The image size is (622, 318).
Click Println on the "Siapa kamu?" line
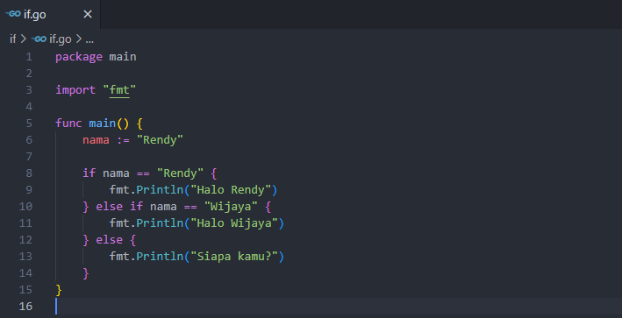coord(160,256)
